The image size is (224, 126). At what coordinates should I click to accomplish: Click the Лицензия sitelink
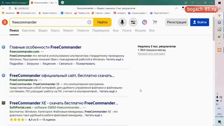(49, 64)
